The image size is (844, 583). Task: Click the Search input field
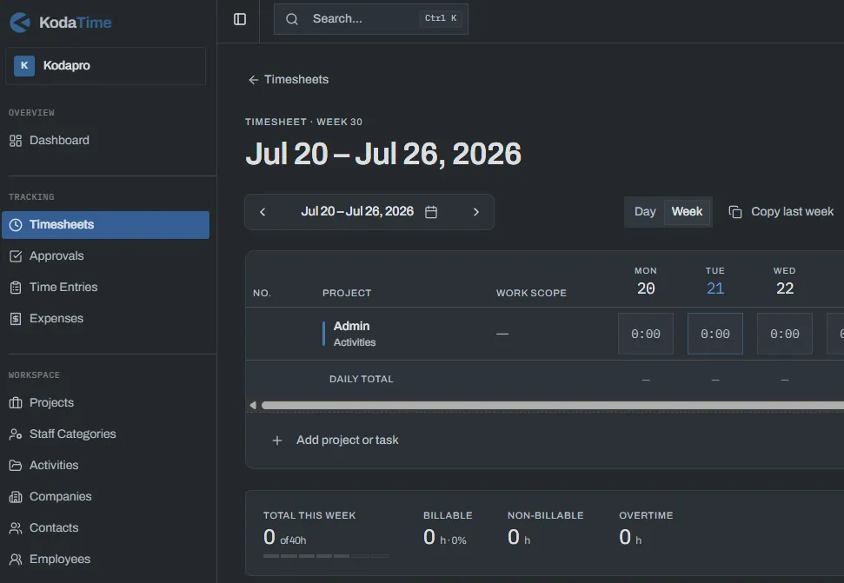click(x=371, y=19)
